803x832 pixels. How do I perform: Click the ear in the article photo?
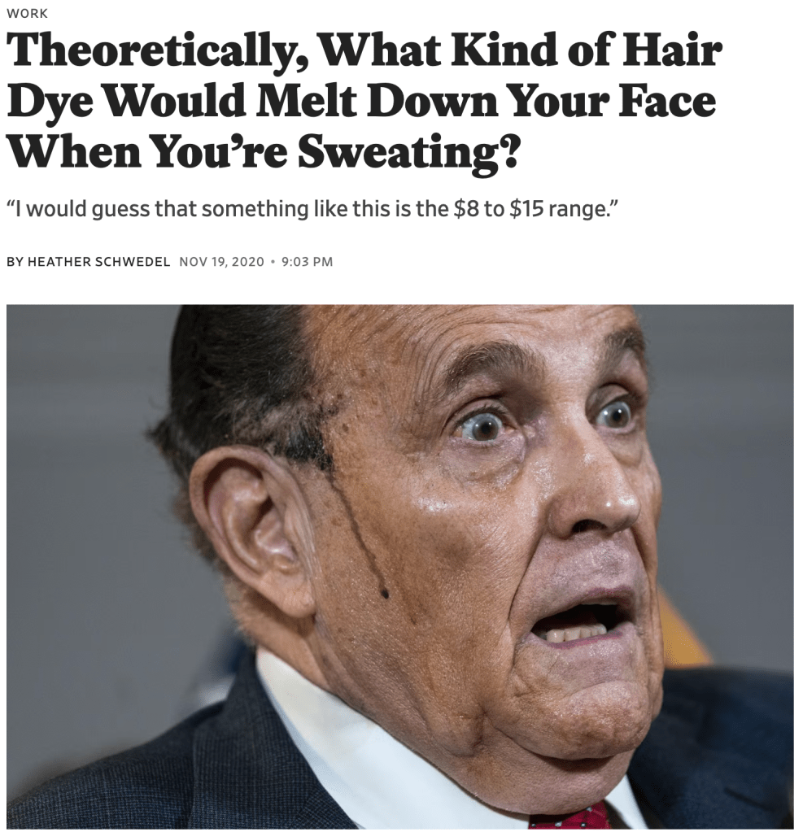point(250,530)
